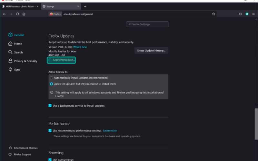
Task: Click Show Update History button
Action: point(151,51)
